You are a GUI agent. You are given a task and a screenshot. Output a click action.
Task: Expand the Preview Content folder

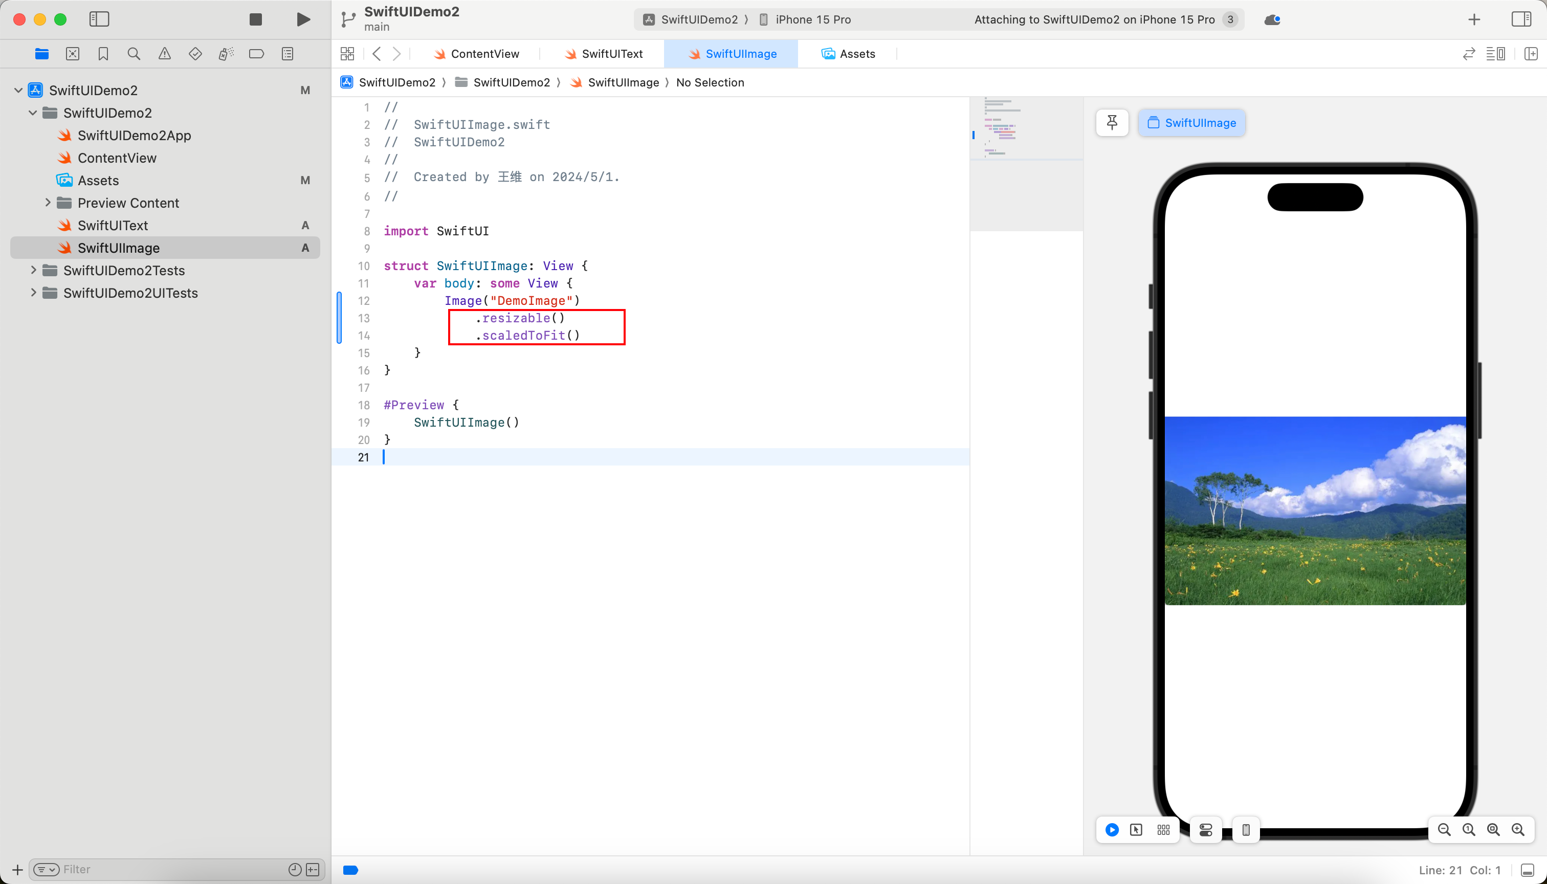pyautogui.click(x=47, y=203)
